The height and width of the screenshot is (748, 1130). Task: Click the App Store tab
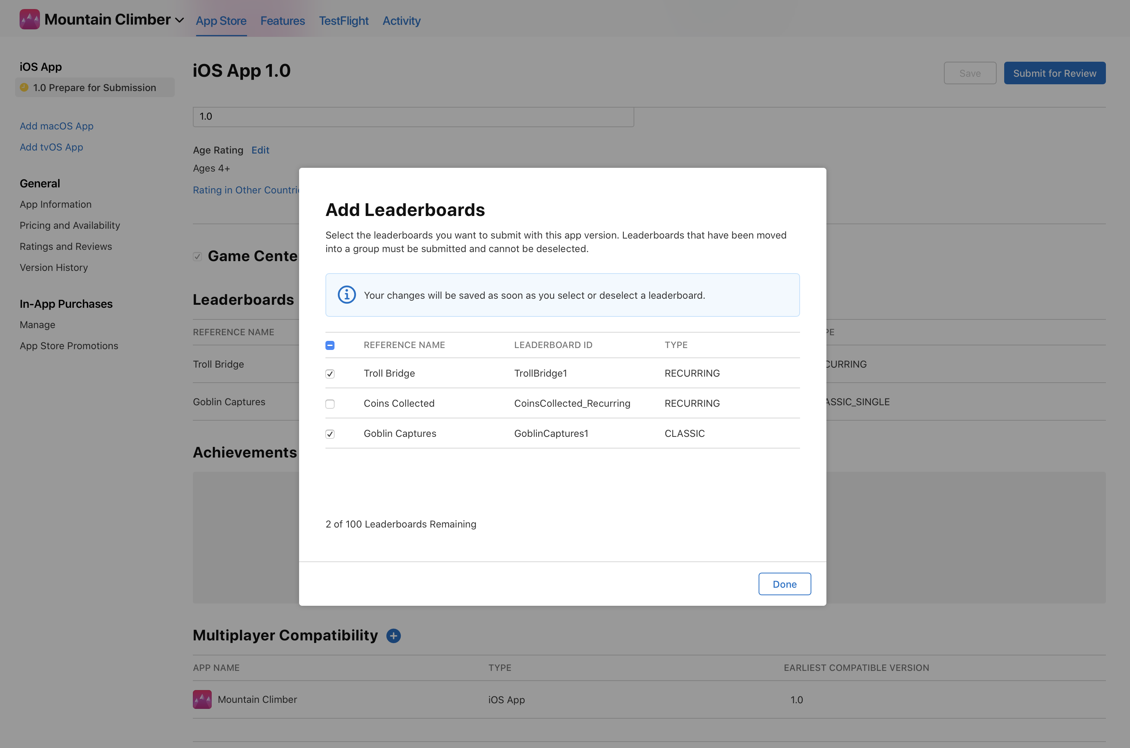[221, 18]
